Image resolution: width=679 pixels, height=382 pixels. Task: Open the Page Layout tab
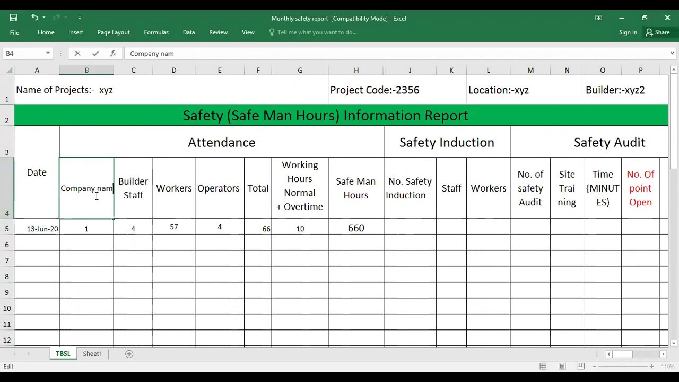[114, 32]
